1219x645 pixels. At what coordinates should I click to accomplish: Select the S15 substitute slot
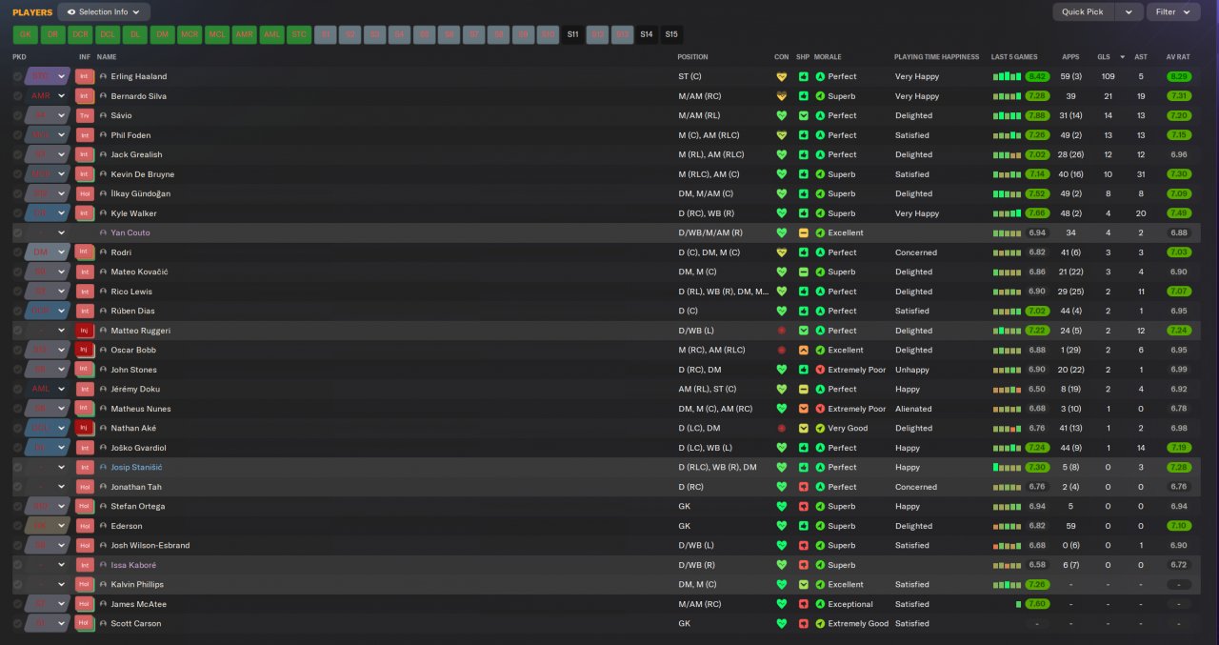(x=671, y=34)
